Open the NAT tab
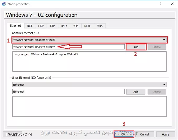The height and width of the screenshot is (140, 178). click(29, 26)
